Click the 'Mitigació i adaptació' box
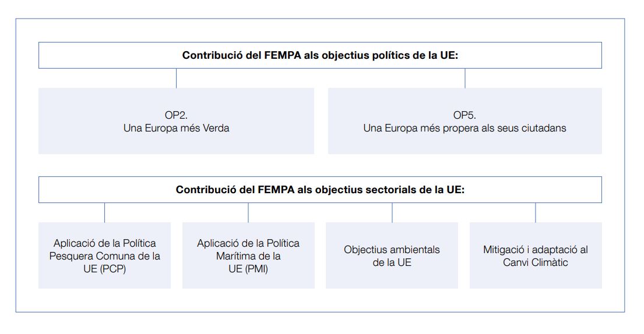The width and height of the screenshot is (644, 334). click(536, 255)
